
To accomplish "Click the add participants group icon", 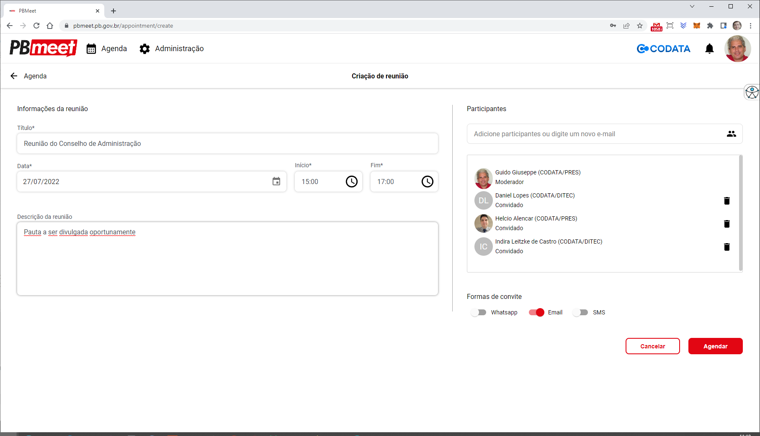I will click(x=731, y=134).
